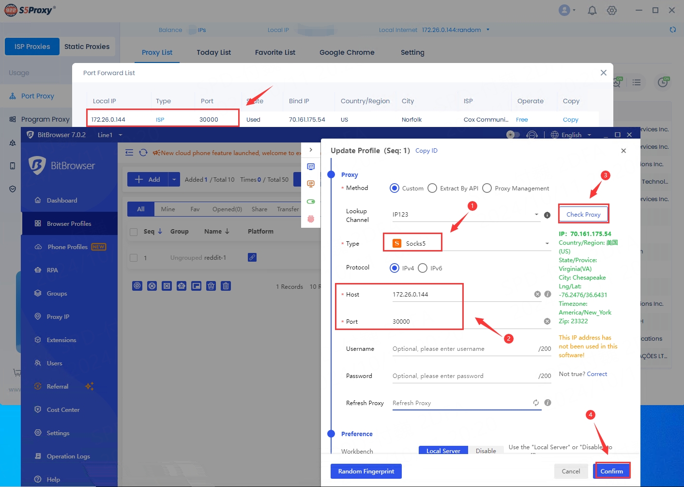The height and width of the screenshot is (487, 684).
Task: Select the Extract By API radio button
Action: pyautogui.click(x=432, y=188)
